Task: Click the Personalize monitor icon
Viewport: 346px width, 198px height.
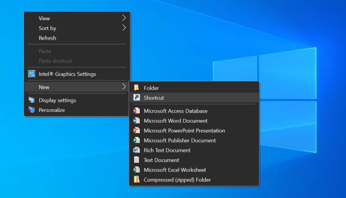Action: [32, 110]
